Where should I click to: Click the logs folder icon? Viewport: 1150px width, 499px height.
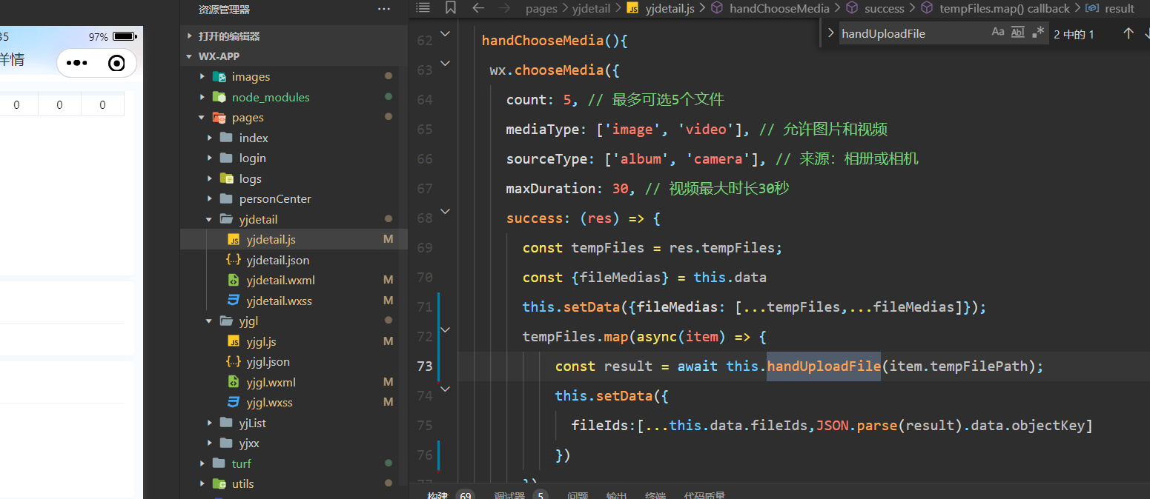pos(226,178)
